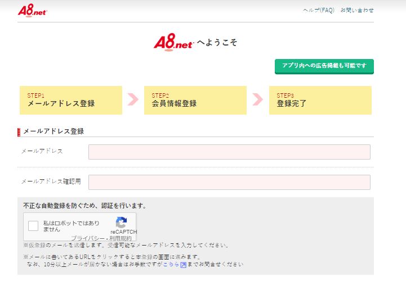406x286 pixels.
Task: Focus the メールアドレス確認用 input field
Action: coord(229,182)
